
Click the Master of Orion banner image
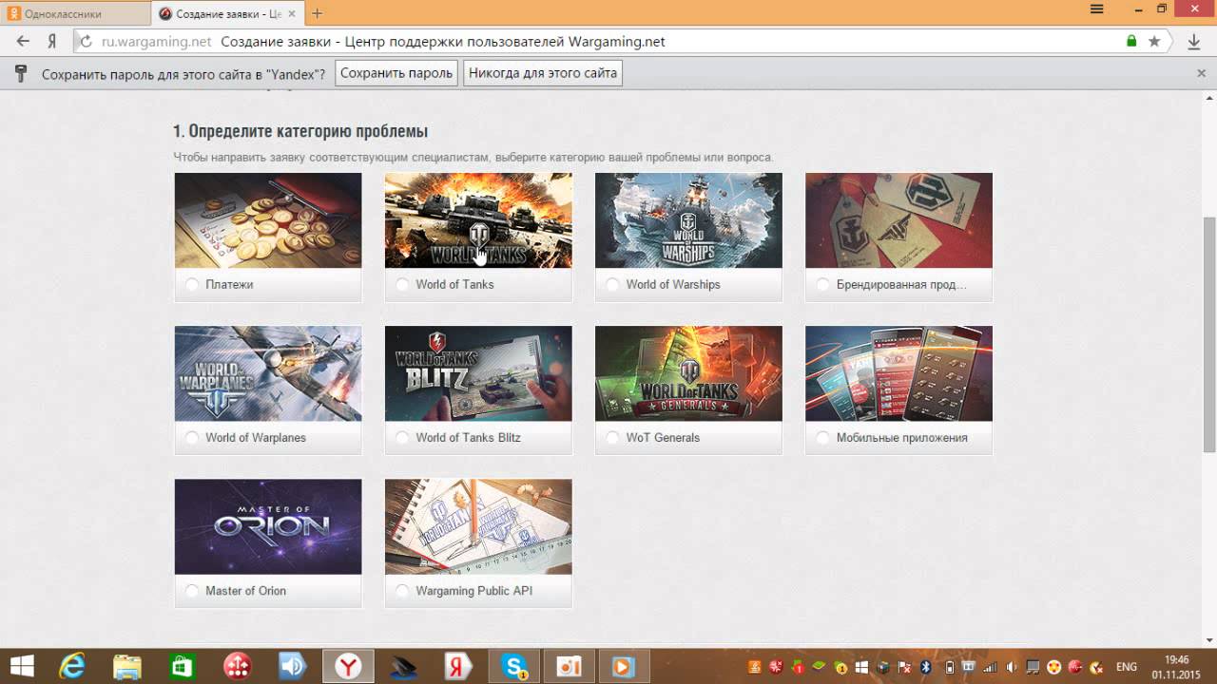tap(268, 526)
